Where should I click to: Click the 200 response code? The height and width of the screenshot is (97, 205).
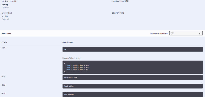pos(3,48)
